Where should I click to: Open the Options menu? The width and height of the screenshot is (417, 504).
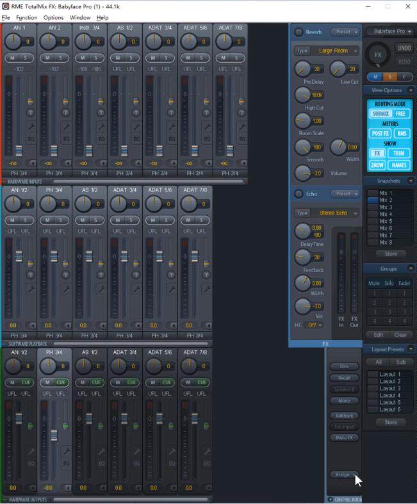[x=53, y=17]
